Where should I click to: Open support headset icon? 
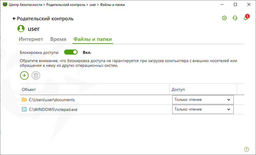click(x=235, y=18)
